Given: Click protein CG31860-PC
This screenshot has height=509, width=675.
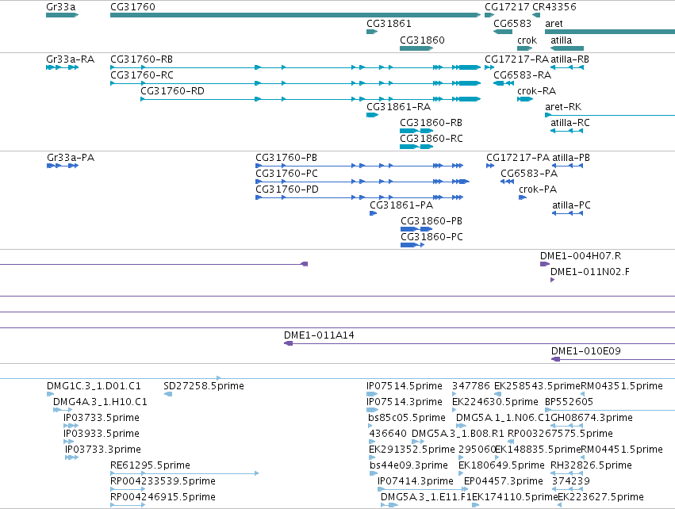Looking at the screenshot, I should point(431,237).
